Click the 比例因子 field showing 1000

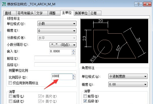[62, 77]
